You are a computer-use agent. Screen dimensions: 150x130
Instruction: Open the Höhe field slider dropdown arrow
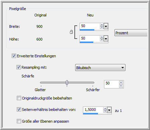coord(106,39)
